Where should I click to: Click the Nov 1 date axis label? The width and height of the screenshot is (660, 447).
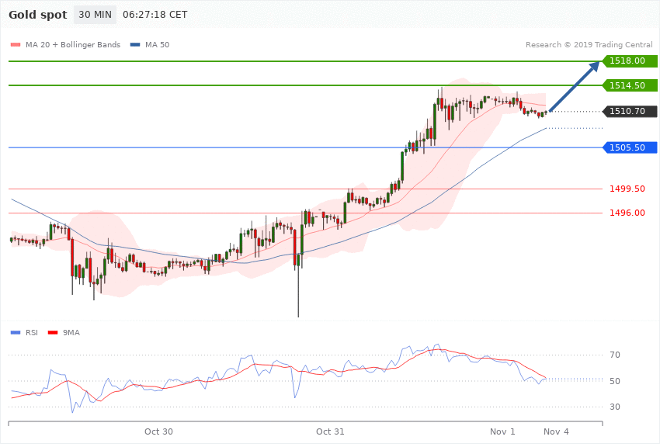pos(502,431)
